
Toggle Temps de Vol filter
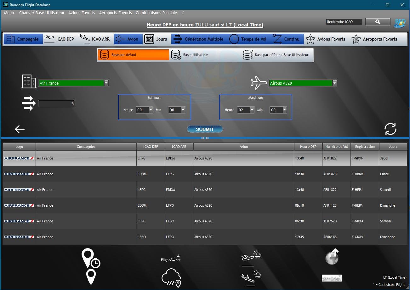tap(248, 39)
